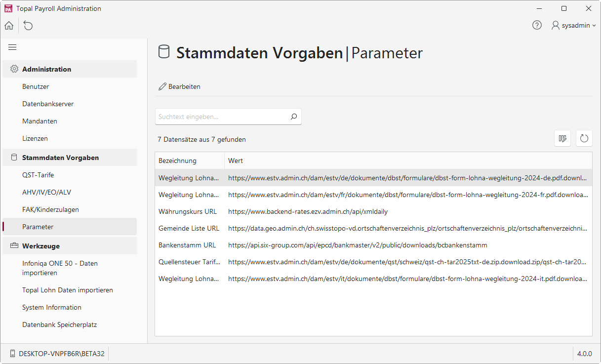The image size is (601, 364).
Task: Open the column chooser icon
Action: point(562,139)
